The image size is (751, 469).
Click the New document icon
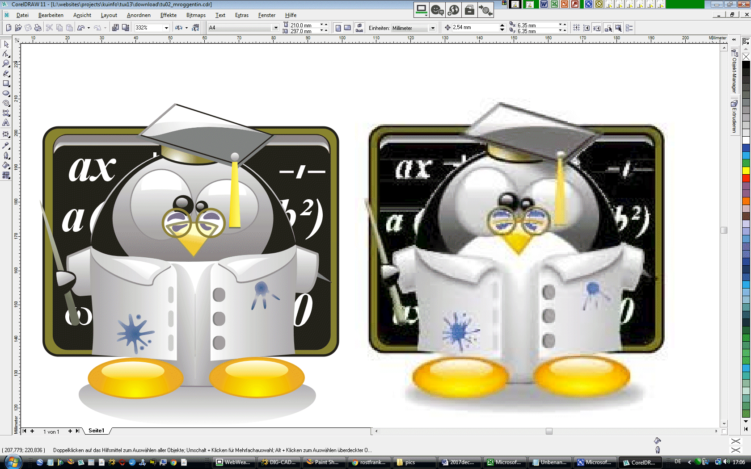coord(8,28)
